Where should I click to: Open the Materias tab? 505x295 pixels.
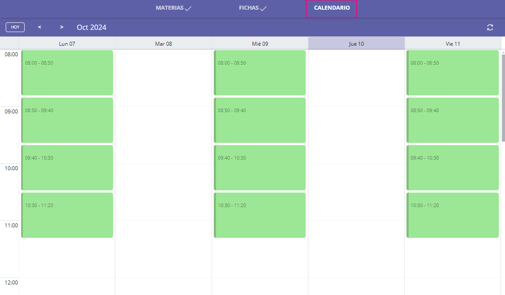[169, 8]
